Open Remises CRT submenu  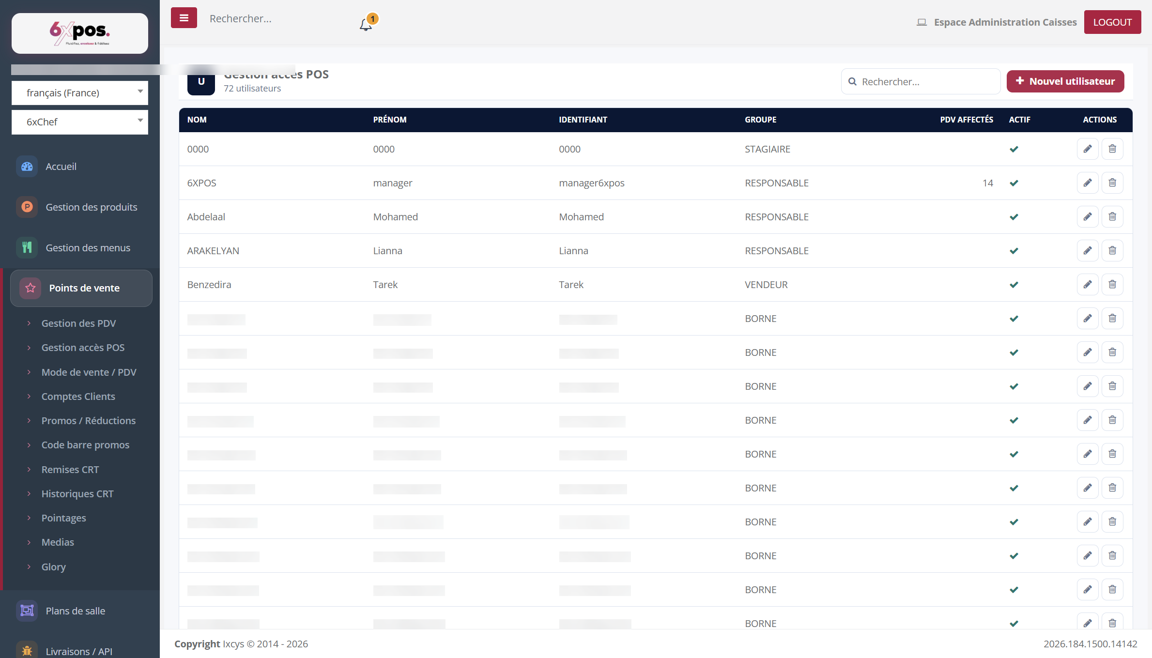[x=70, y=470]
